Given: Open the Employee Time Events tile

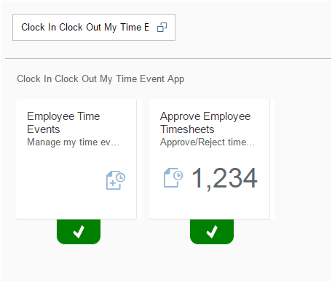Looking at the screenshot, I should 76,159.
